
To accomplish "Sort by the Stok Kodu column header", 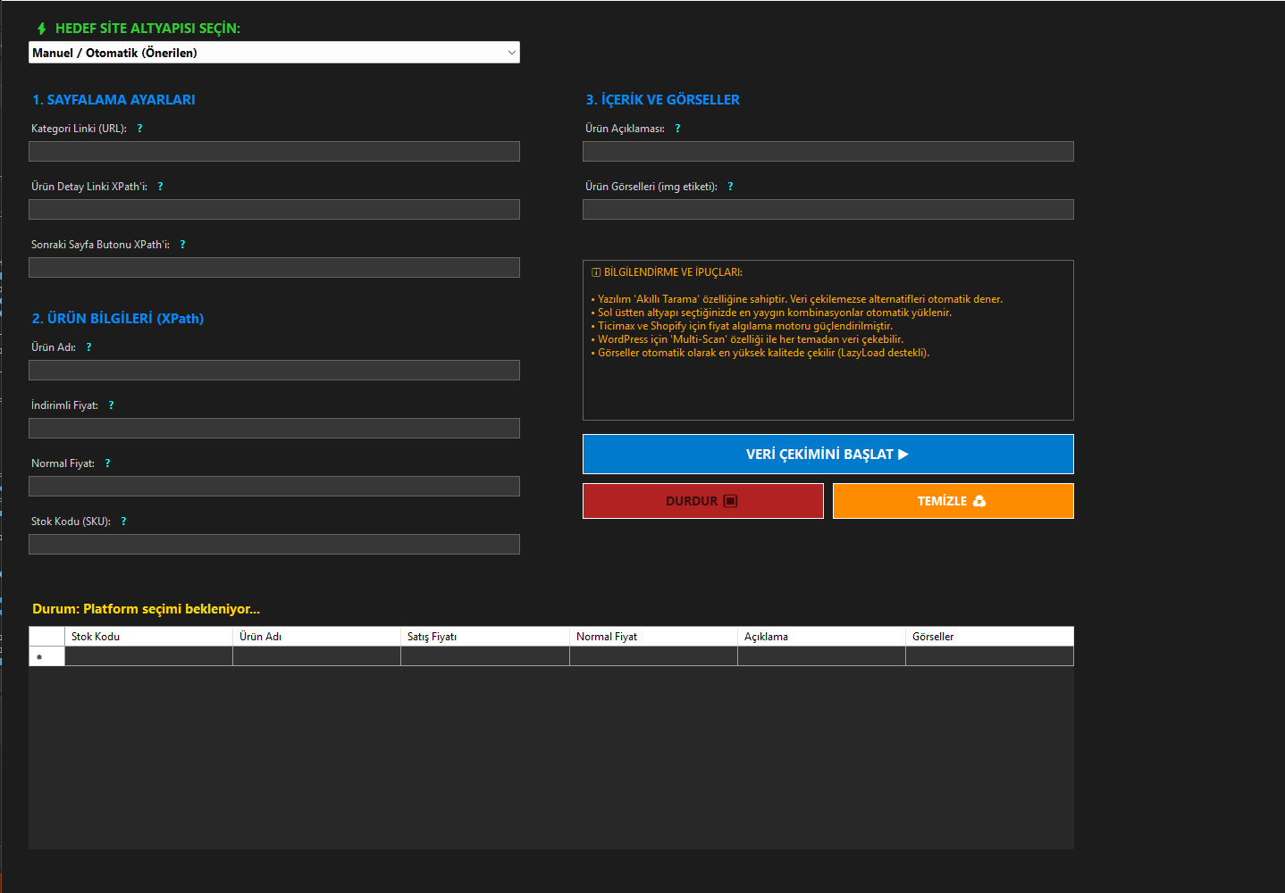I will click(x=148, y=637).
